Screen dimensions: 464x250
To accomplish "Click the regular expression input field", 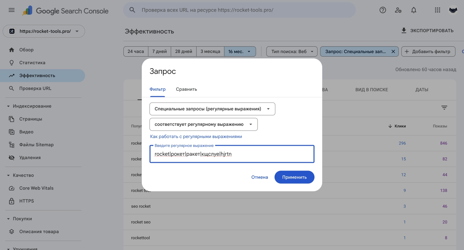I will [x=232, y=154].
